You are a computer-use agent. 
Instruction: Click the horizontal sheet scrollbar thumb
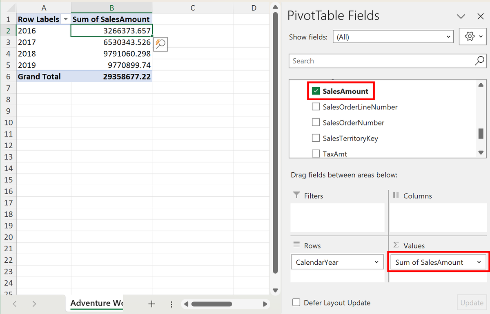[x=212, y=304]
